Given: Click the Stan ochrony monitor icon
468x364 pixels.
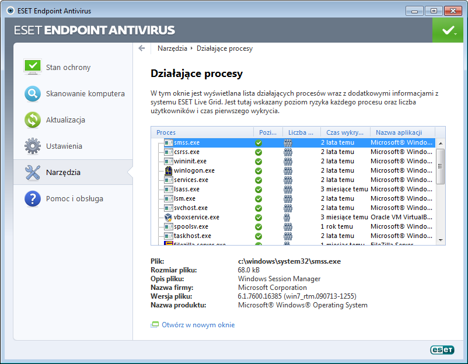Looking at the screenshot, I should 33,67.
